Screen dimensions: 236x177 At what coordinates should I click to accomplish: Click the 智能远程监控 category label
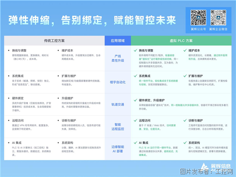[x=117, y=126]
